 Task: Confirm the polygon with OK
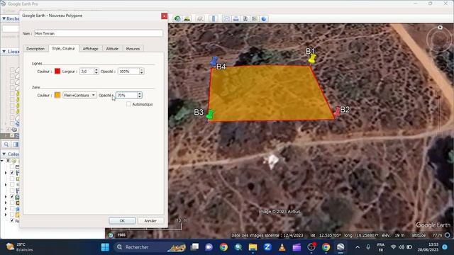point(122,220)
